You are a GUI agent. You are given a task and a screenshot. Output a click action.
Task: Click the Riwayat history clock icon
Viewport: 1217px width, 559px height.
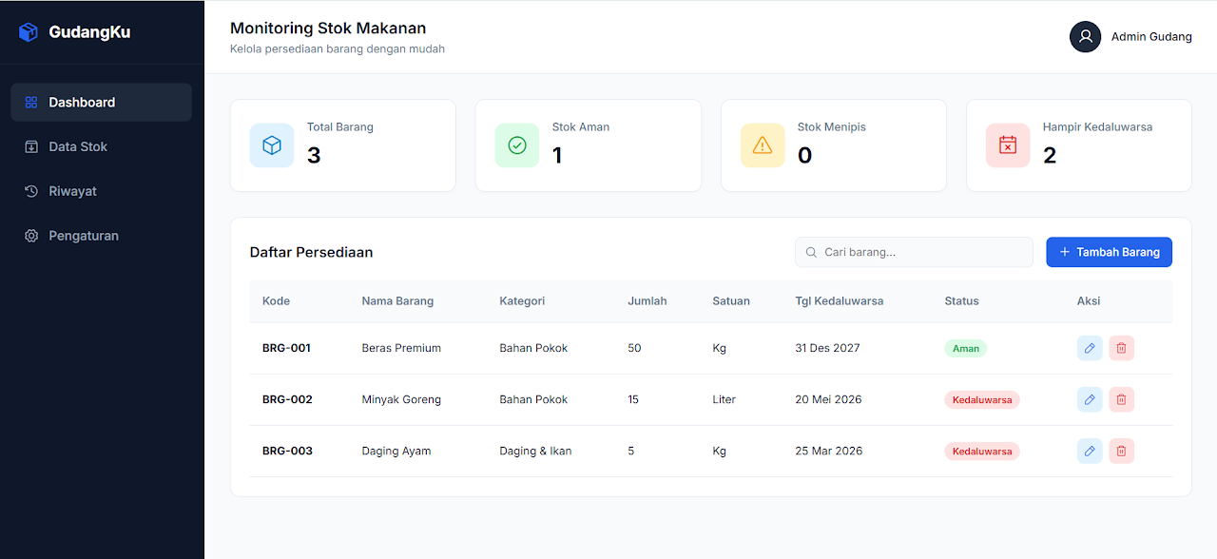tap(31, 191)
